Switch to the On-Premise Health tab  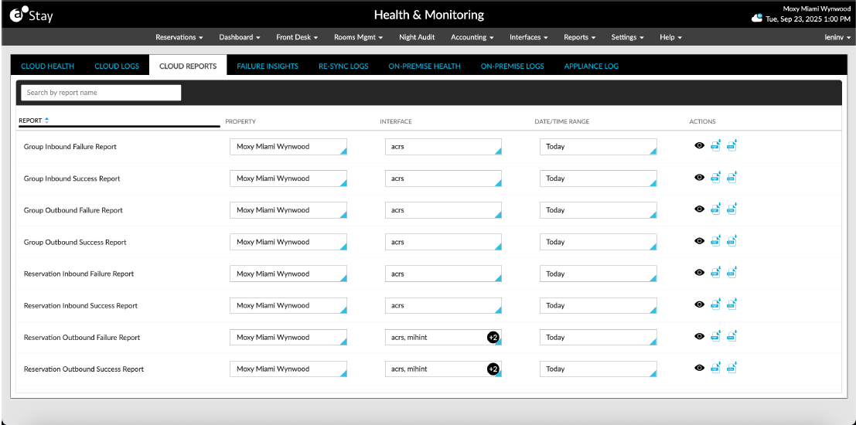425,66
